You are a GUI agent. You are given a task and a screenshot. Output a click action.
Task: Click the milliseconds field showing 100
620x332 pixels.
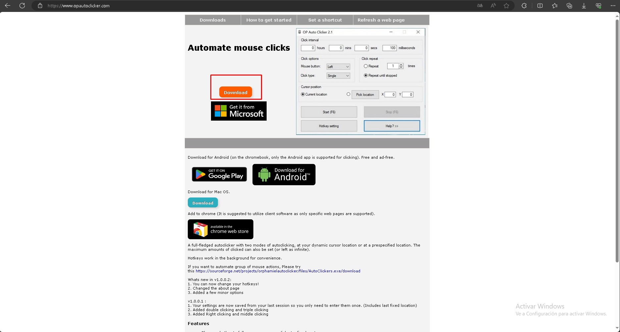pos(389,48)
